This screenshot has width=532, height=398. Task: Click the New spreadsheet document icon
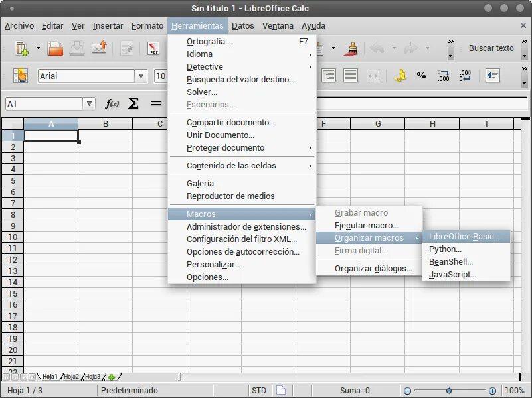(x=22, y=48)
